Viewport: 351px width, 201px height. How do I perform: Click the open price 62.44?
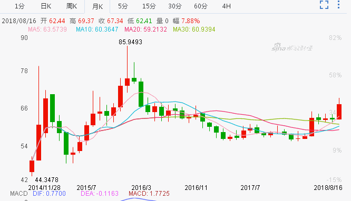click(57, 21)
